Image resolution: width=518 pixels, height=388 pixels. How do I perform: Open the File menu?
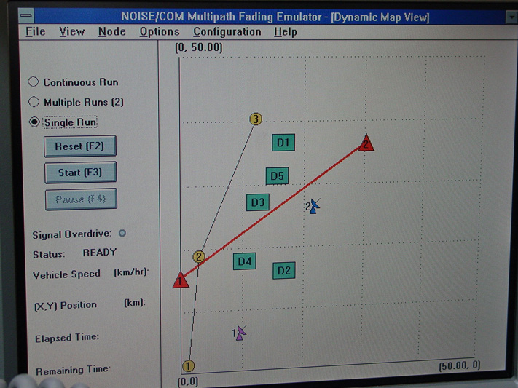pyautogui.click(x=36, y=32)
